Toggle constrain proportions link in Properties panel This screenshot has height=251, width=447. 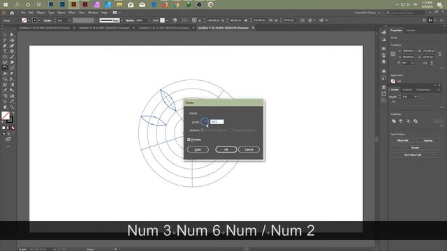point(440,54)
